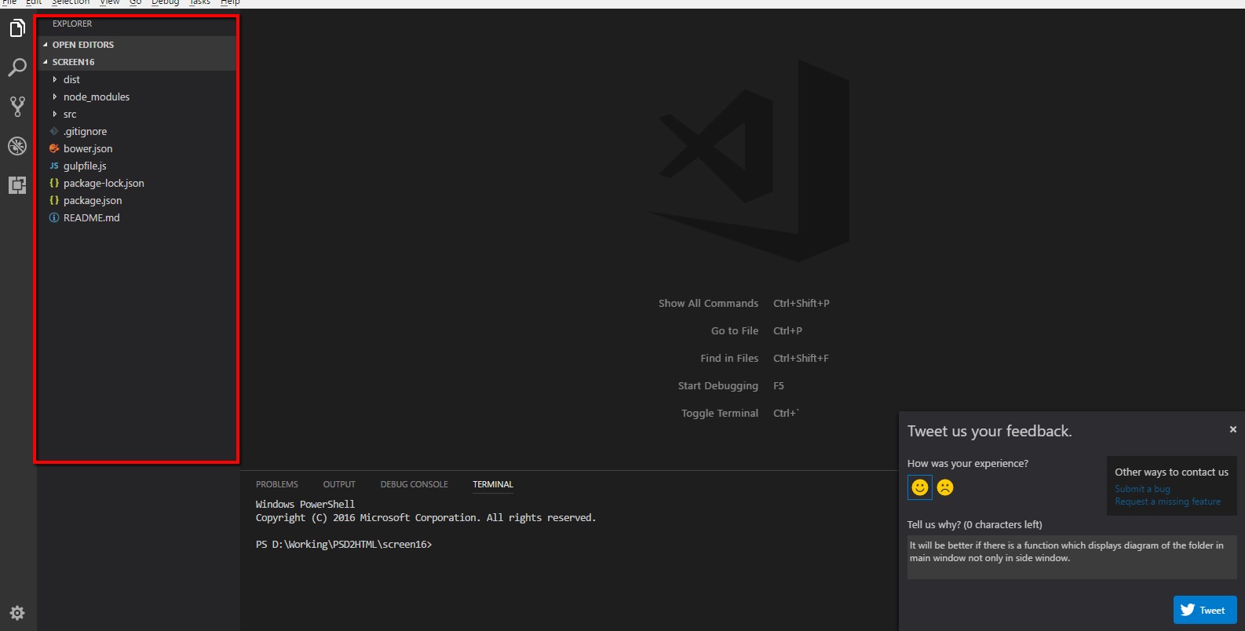Image resolution: width=1245 pixels, height=631 pixels.
Task: Click the .gitignore diamond file icon
Action: click(x=54, y=131)
